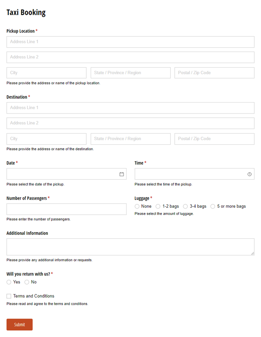Click 'Please select the date of the pickup.' hint

(35, 184)
